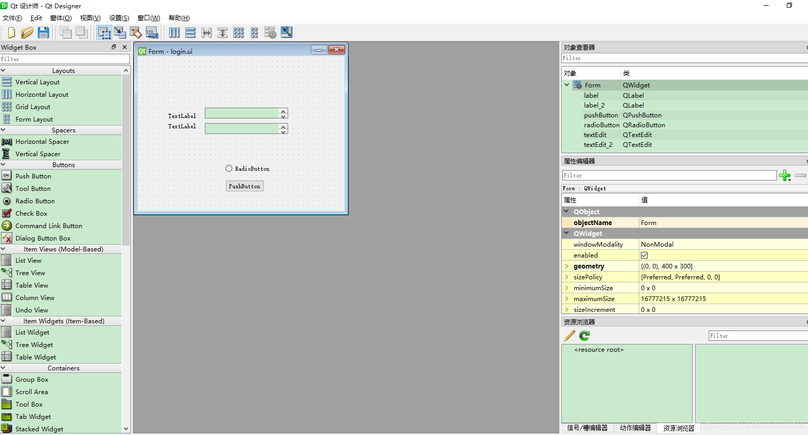Open the Edit menu

pyautogui.click(x=36, y=18)
